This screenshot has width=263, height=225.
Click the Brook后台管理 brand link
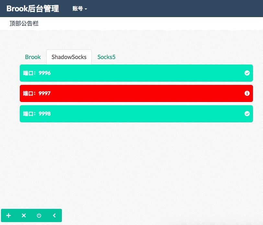[33, 8]
